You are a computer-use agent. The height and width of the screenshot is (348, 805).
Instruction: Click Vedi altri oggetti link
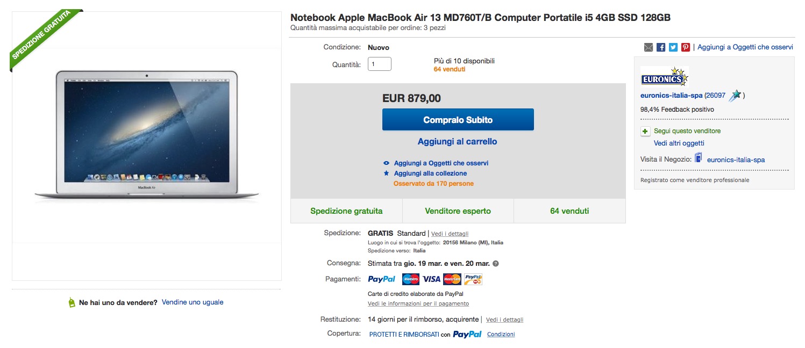(679, 143)
